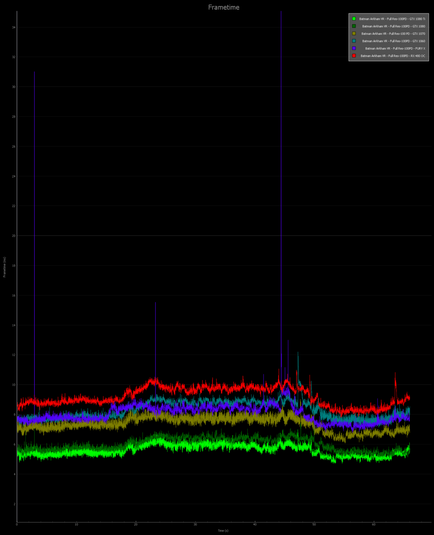
Task: Select the olive GTX 1070 legend swatch
Action: (354, 33)
